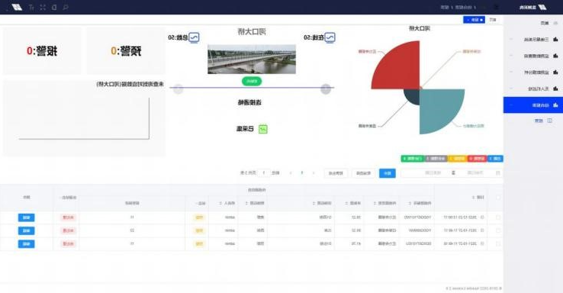Click the start date field in range picker

tap(475, 173)
